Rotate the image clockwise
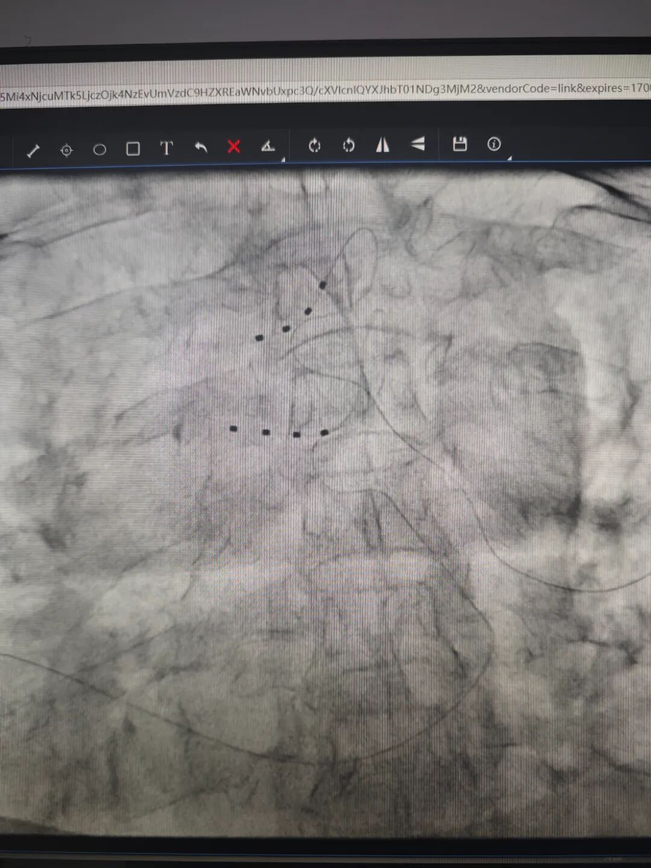The width and height of the screenshot is (651, 868). pyautogui.click(x=314, y=145)
